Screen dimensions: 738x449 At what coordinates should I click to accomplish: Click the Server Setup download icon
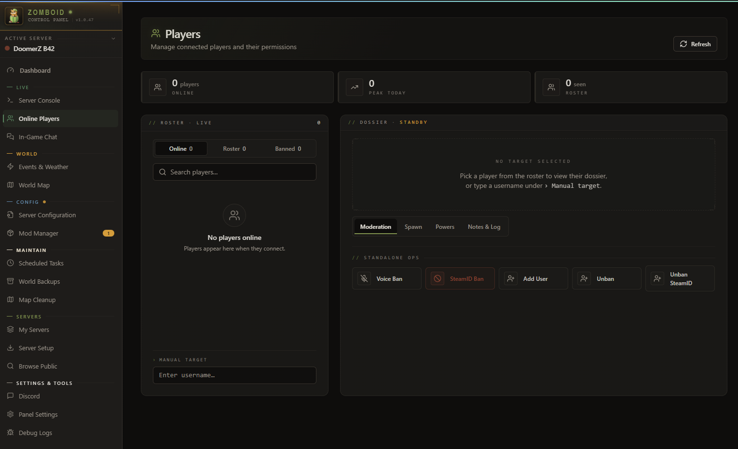pos(10,348)
